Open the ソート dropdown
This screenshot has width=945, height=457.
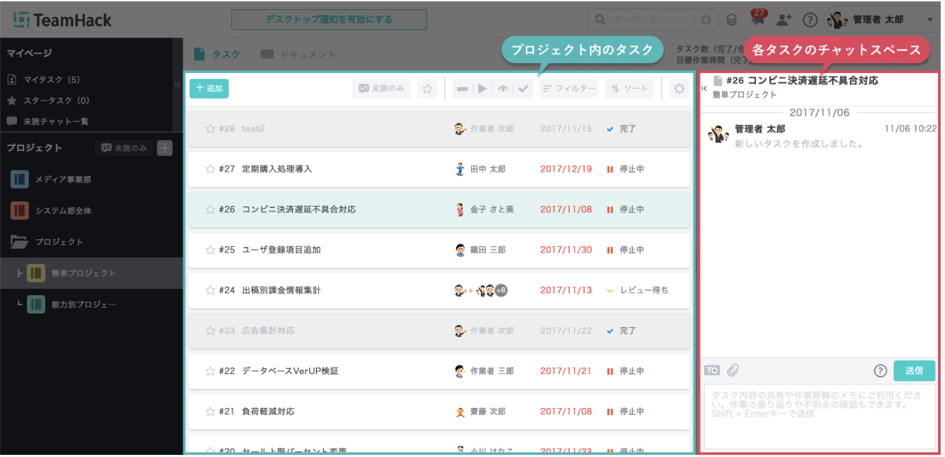tap(630, 89)
